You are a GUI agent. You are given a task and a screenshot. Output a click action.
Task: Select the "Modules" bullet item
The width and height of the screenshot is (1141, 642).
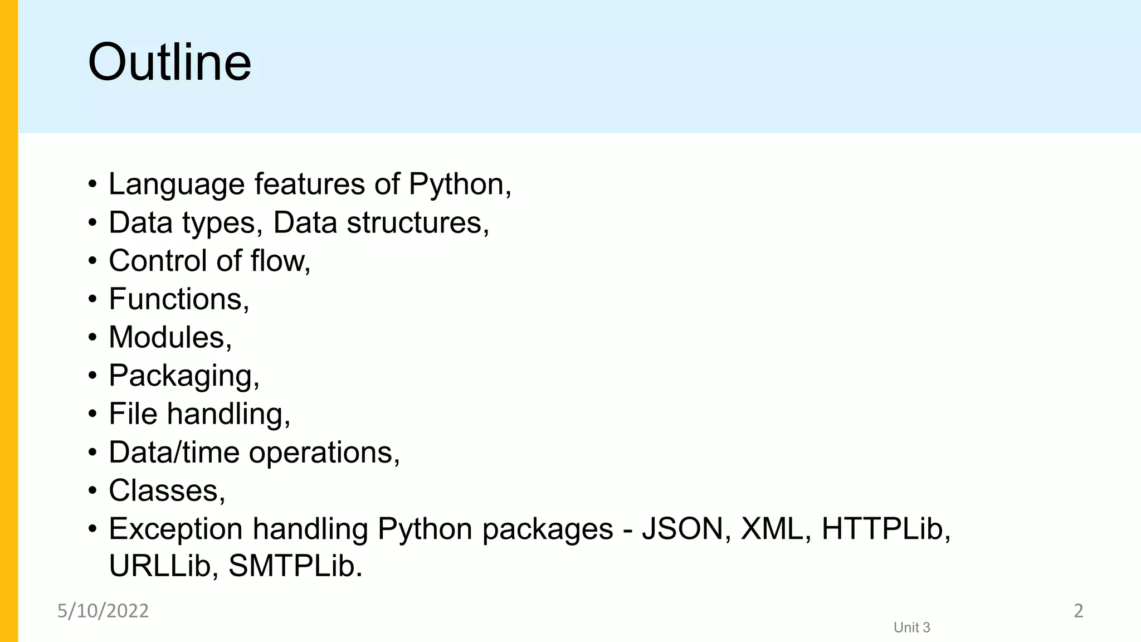pos(170,337)
